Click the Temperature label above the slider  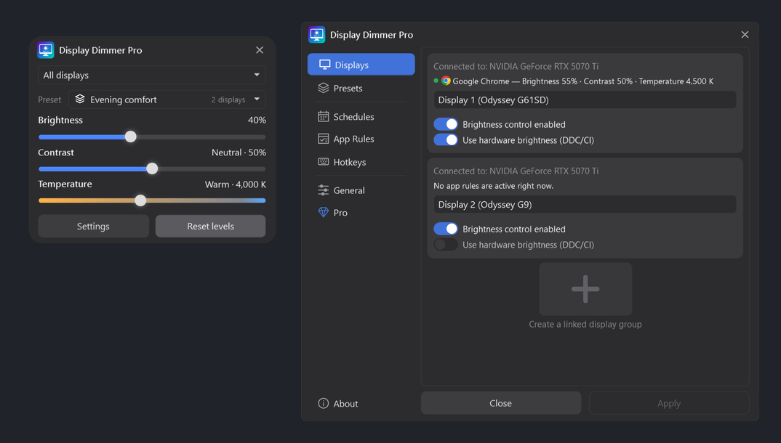[65, 184]
